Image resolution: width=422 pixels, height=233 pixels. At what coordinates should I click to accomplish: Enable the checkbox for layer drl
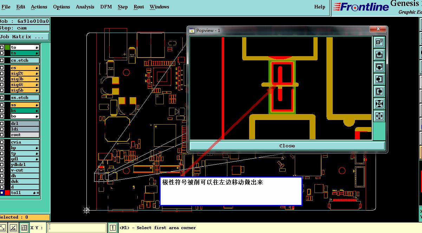pyautogui.click(x=2, y=124)
